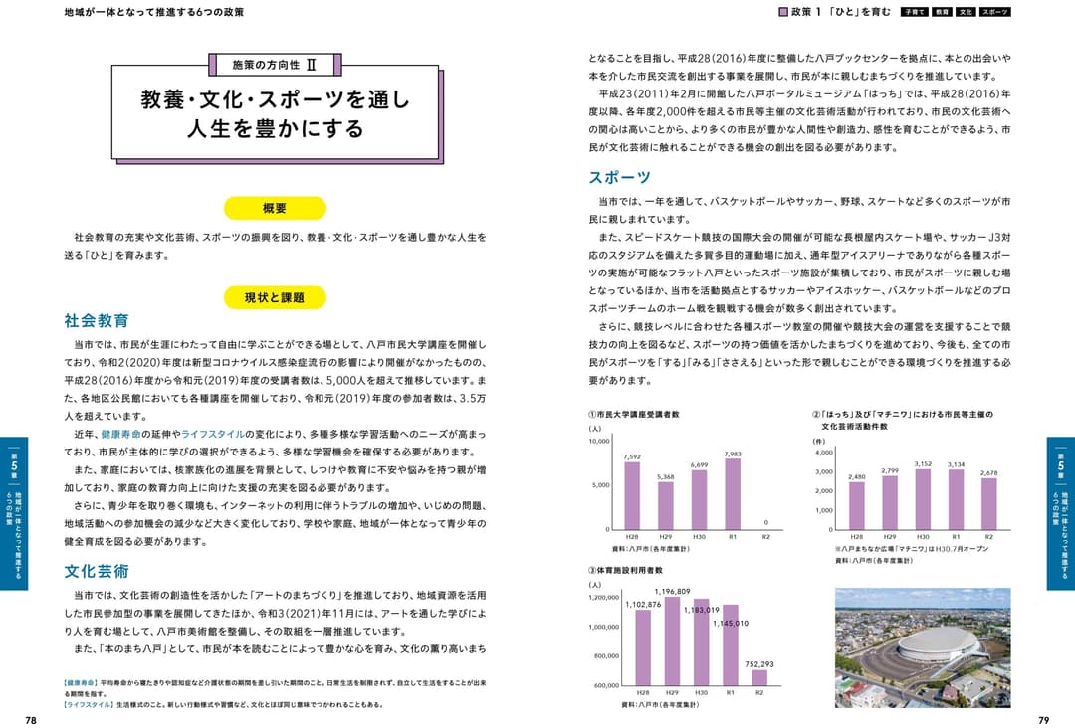Image resolution: width=1075 pixels, height=728 pixels.
Task: Click the arena aerial photo
Action: tap(921, 646)
